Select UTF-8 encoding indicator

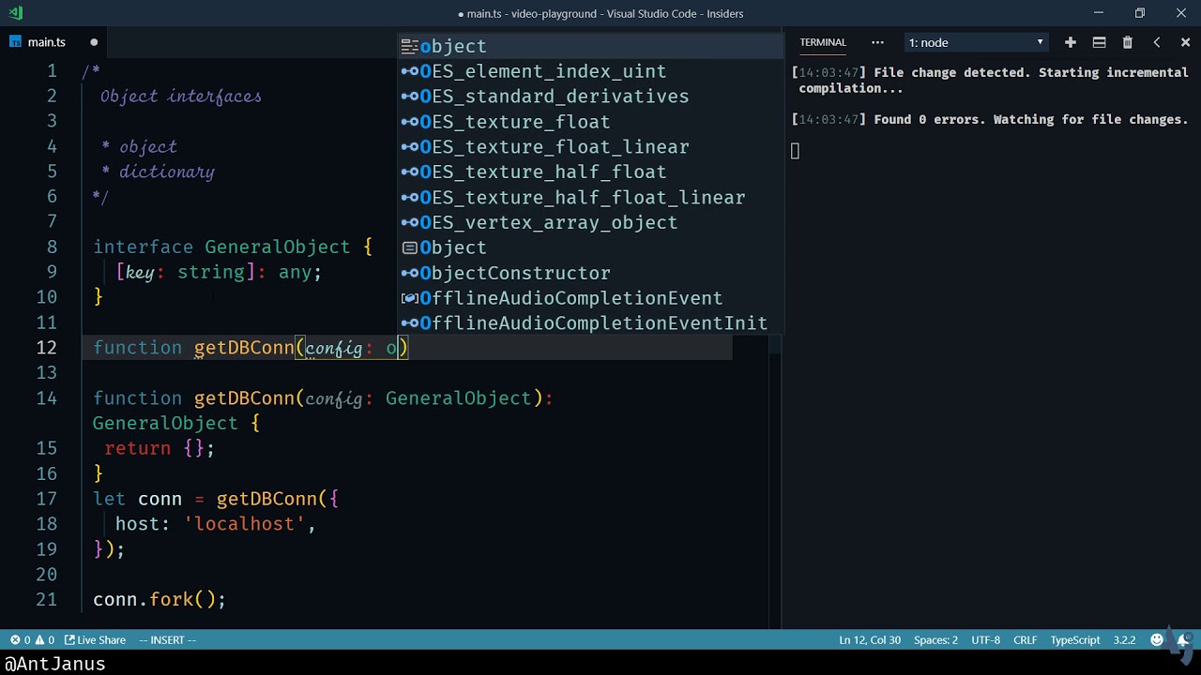tap(985, 640)
